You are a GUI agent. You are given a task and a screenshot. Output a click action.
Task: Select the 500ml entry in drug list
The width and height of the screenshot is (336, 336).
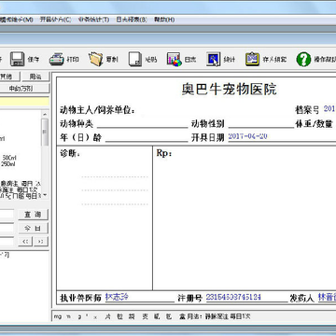9,158
